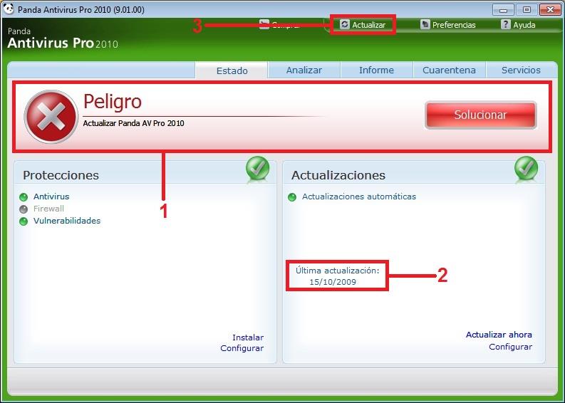This screenshot has height=403, width=565.
Task: Click the Actualizaciones panel heading
Action: [x=338, y=175]
